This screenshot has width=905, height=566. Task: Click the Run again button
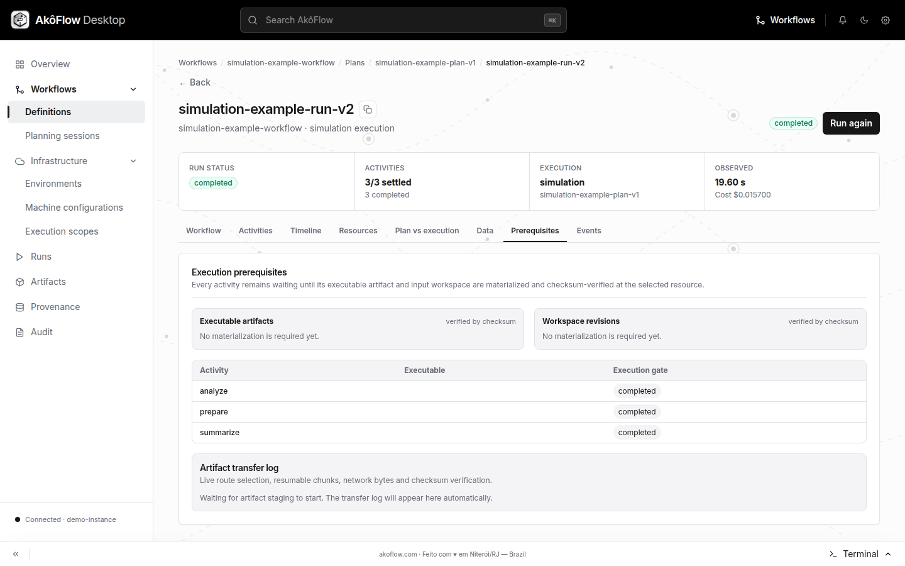click(851, 123)
